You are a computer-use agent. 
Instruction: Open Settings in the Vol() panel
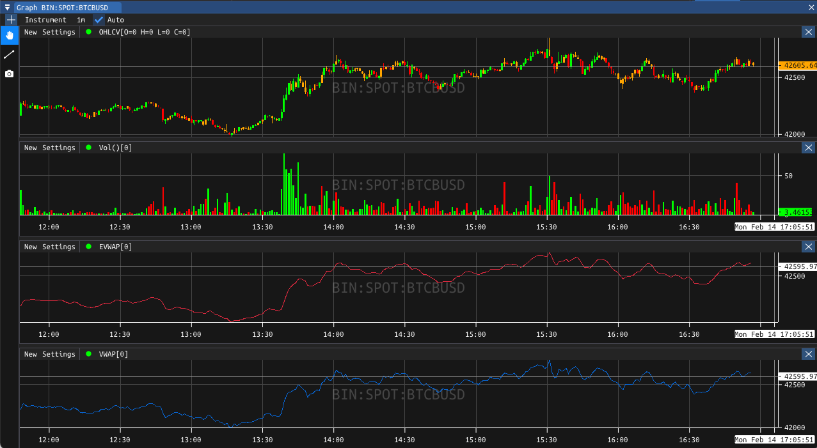click(x=59, y=148)
